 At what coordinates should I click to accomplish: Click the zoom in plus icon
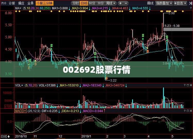121,3
